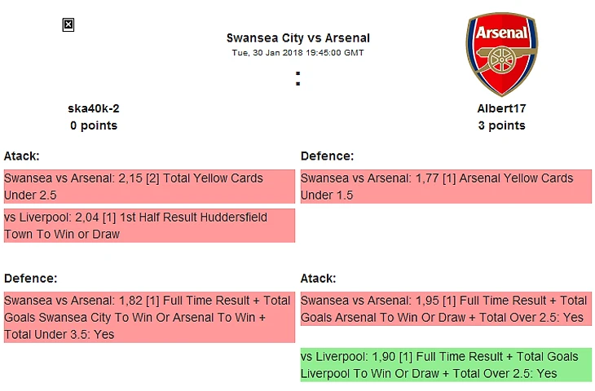Viewport: 595px width, 391px height.
Task: Click the Total Yellow Cards Under 2.5 bet
Action: [149, 187]
